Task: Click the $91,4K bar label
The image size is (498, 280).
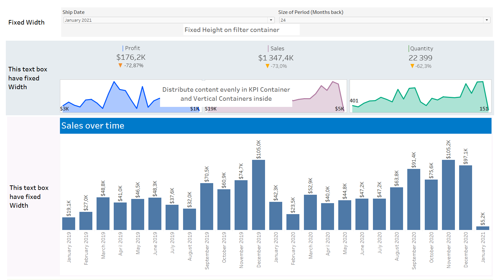Action: point(414,160)
